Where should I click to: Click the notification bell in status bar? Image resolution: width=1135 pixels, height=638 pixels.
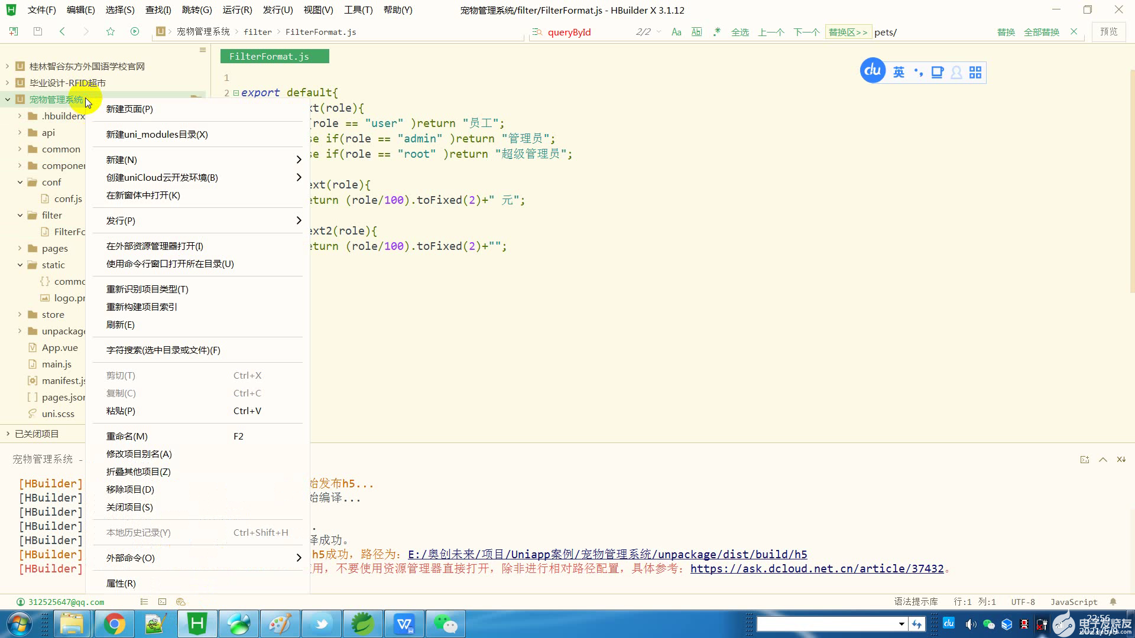[1113, 602]
